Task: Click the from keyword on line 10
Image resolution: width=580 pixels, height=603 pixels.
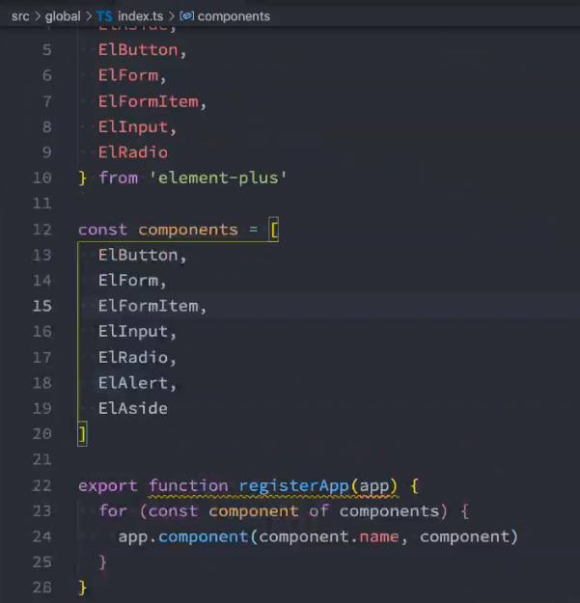Action: [x=118, y=178]
